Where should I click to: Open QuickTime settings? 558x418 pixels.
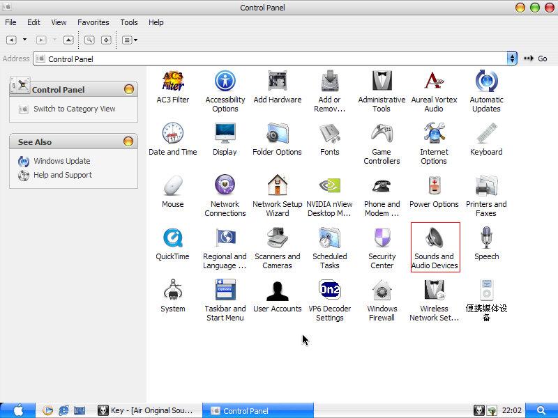172,244
